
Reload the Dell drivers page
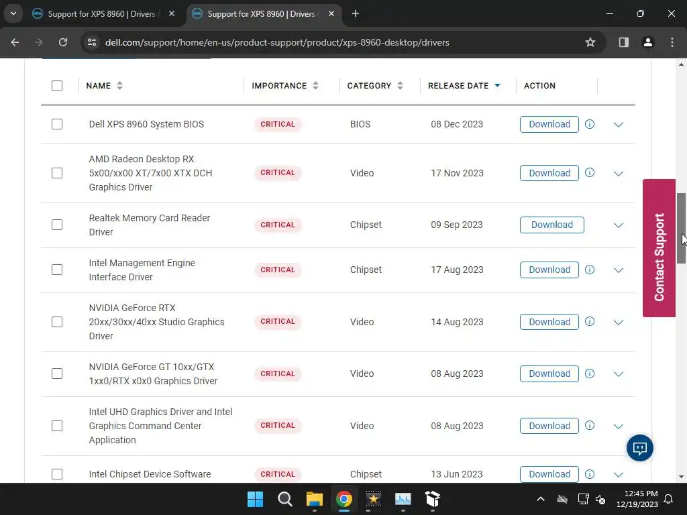pos(63,42)
